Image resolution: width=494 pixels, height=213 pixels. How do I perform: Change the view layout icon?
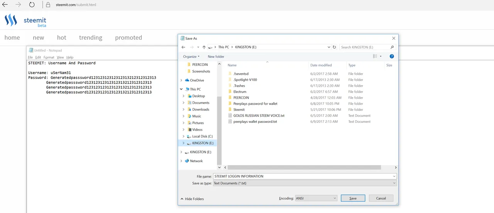pyautogui.click(x=375, y=56)
